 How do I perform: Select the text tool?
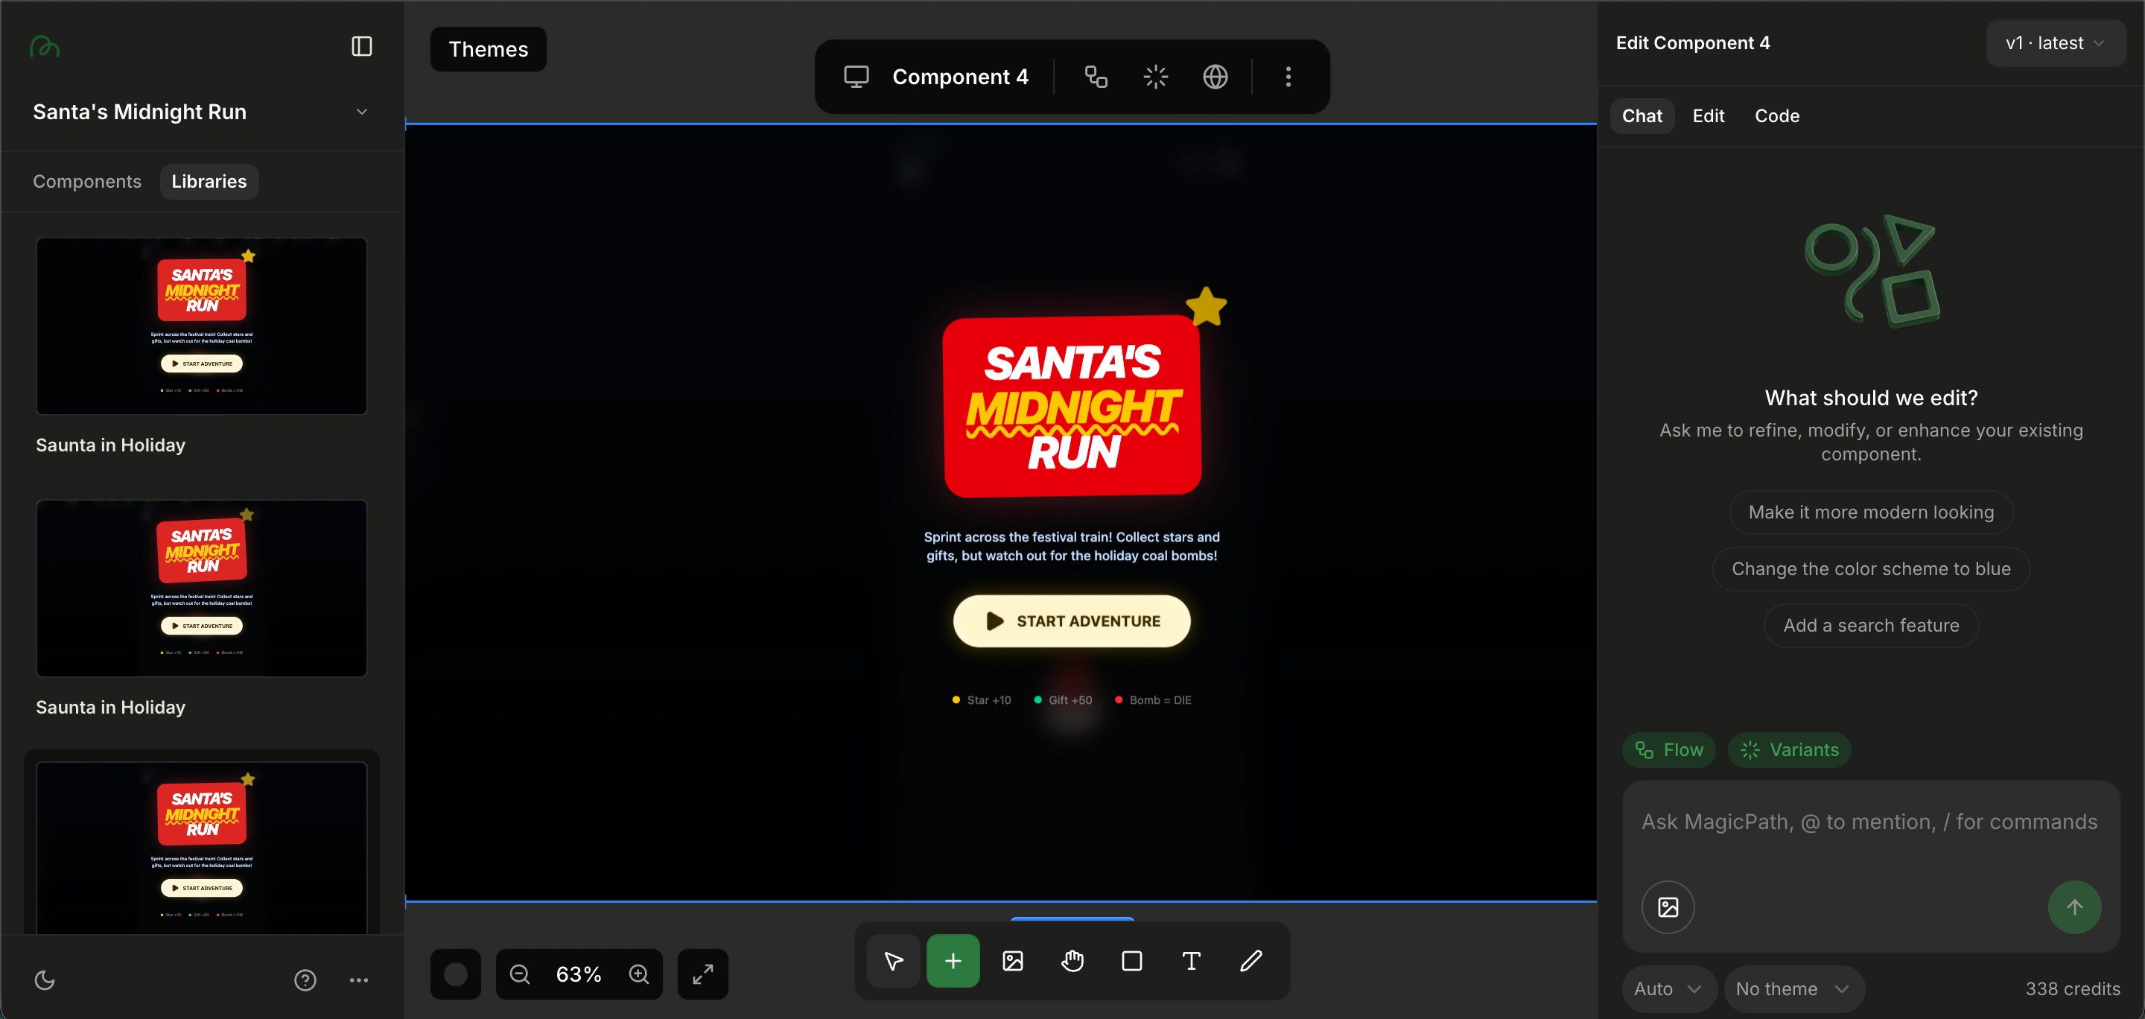(x=1191, y=961)
